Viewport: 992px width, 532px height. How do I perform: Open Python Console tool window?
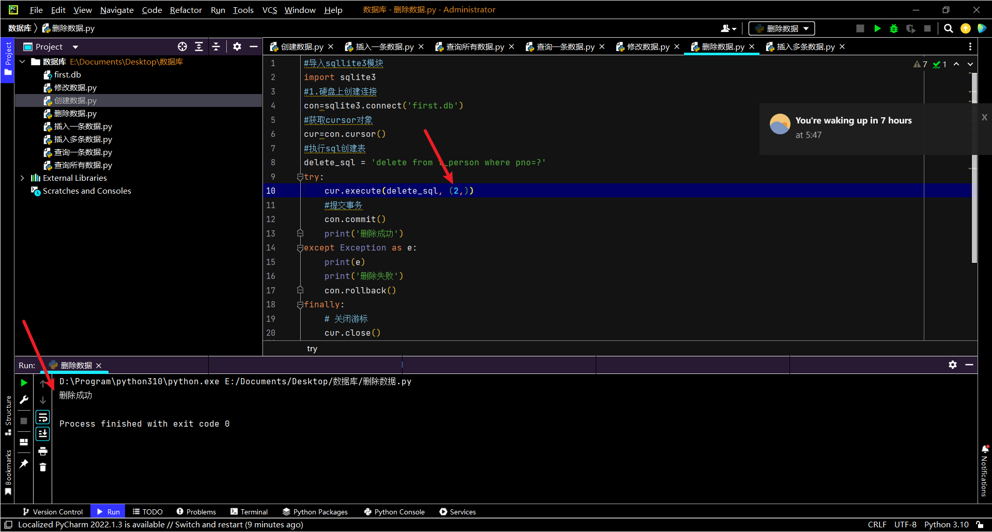[x=394, y=511]
